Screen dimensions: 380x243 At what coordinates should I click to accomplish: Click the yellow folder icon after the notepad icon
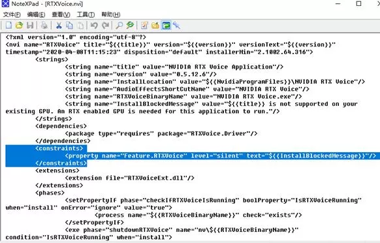click(x=155, y=25)
